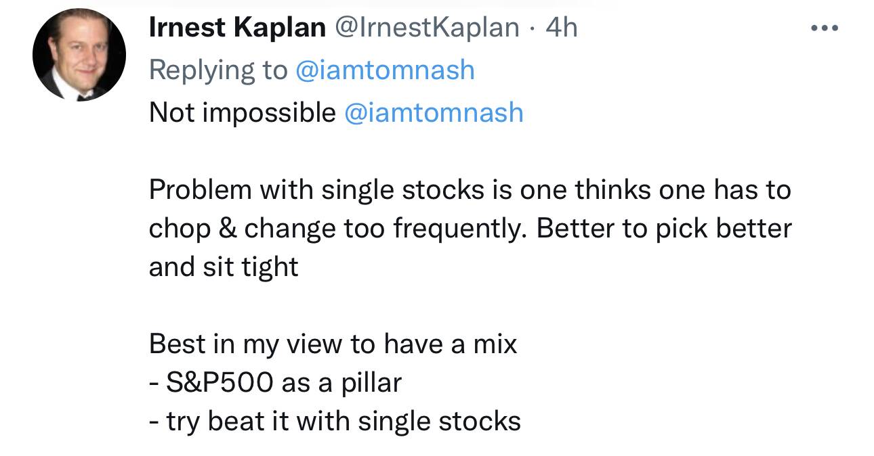Click the phrase 'Better to pick better'
The height and width of the screenshot is (456, 874).
click(x=664, y=228)
